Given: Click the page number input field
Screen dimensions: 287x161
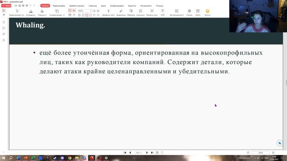Looking at the screenshot, I should [x=139, y=153].
